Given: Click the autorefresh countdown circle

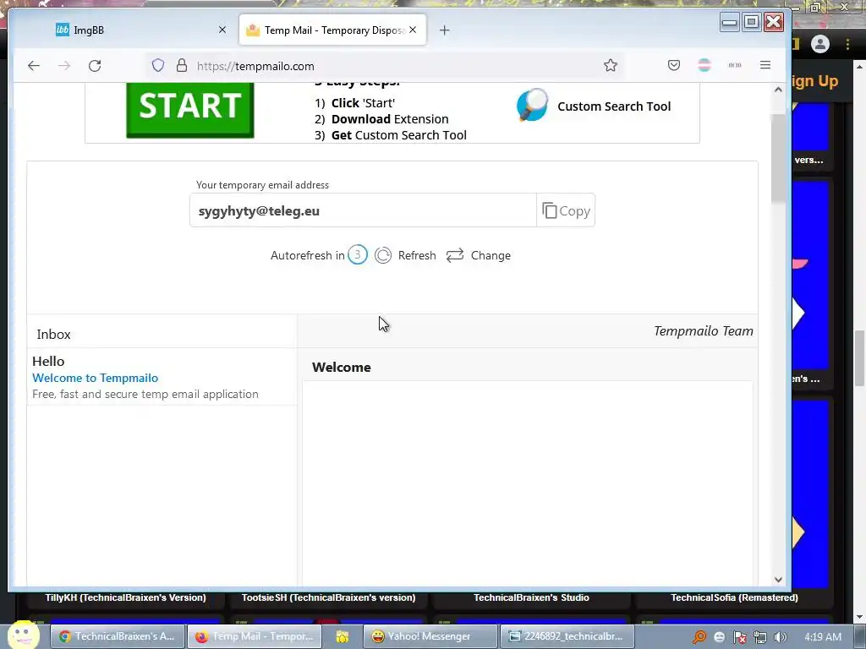Looking at the screenshot, I should pyautogui.click(x=358, y=255).
